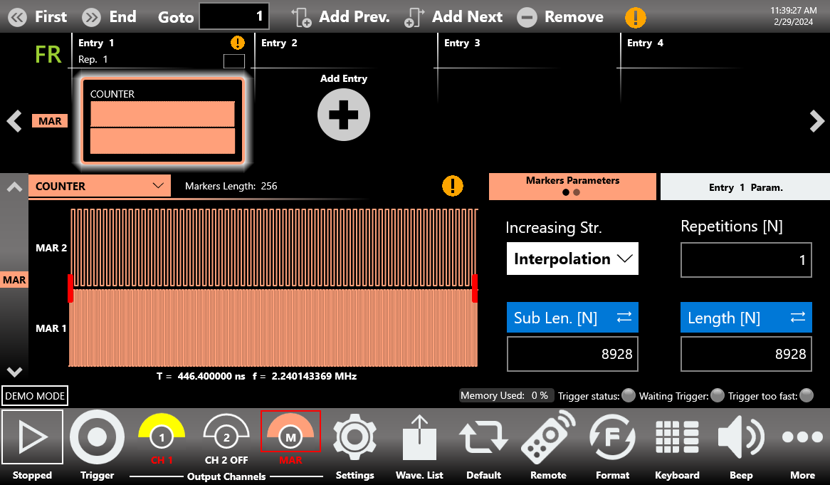
Task: Click the marker graph warning icon
Action: point(453,186)
